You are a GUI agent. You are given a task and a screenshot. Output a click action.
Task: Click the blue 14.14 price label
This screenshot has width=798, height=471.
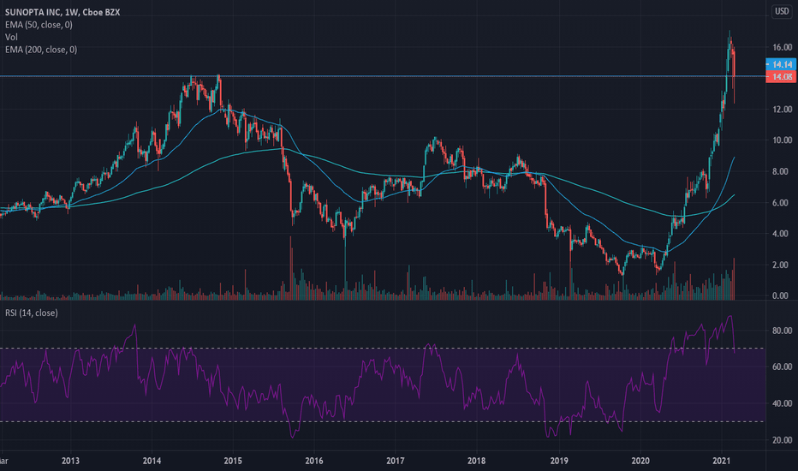[x=781, y=64]
